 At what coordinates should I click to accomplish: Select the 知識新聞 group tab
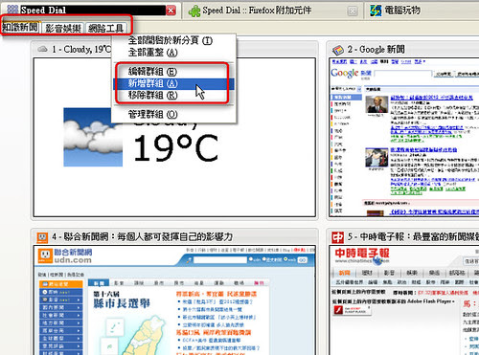tap(20, 28)
